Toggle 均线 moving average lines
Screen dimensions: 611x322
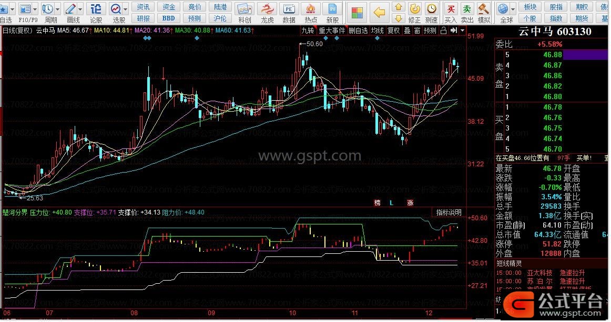pos(377,30)
